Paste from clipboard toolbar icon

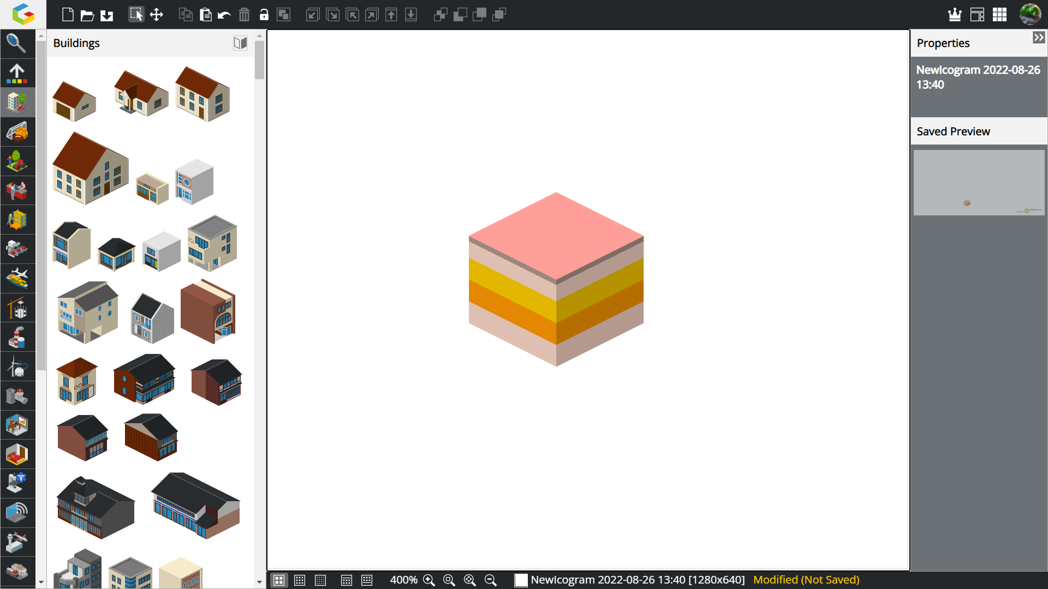coord(205,15)
